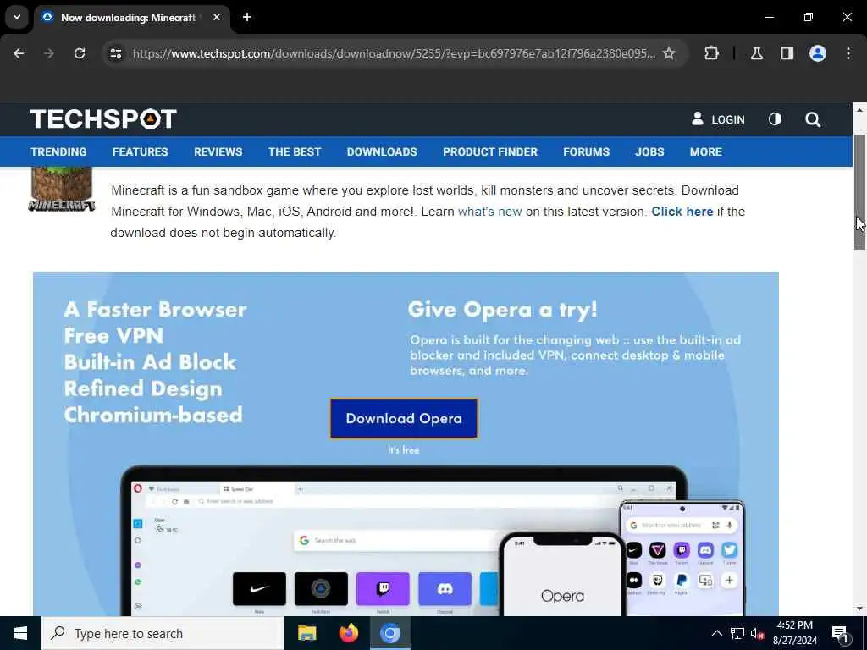Open FEATURES menu item
Image resolution: width=867 pixels, height=650 pixels.
[140, 152]
